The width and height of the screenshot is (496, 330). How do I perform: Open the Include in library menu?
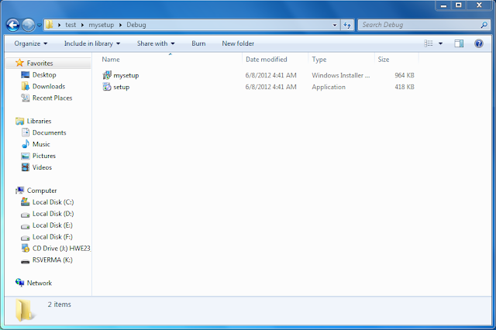[92, 43]
